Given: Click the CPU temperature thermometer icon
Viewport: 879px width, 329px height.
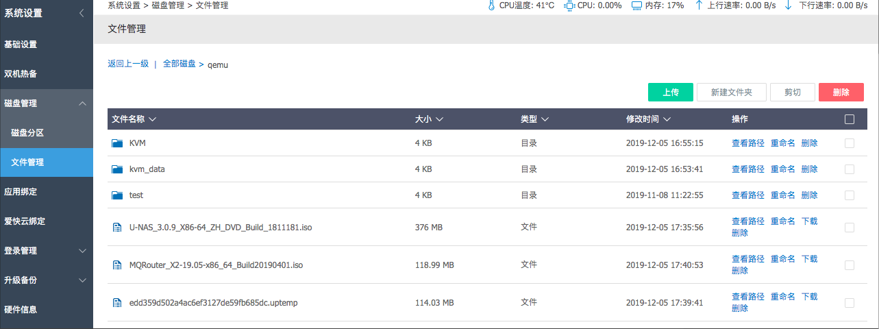Looking at the screenshot, I should (x=491, y=5).
